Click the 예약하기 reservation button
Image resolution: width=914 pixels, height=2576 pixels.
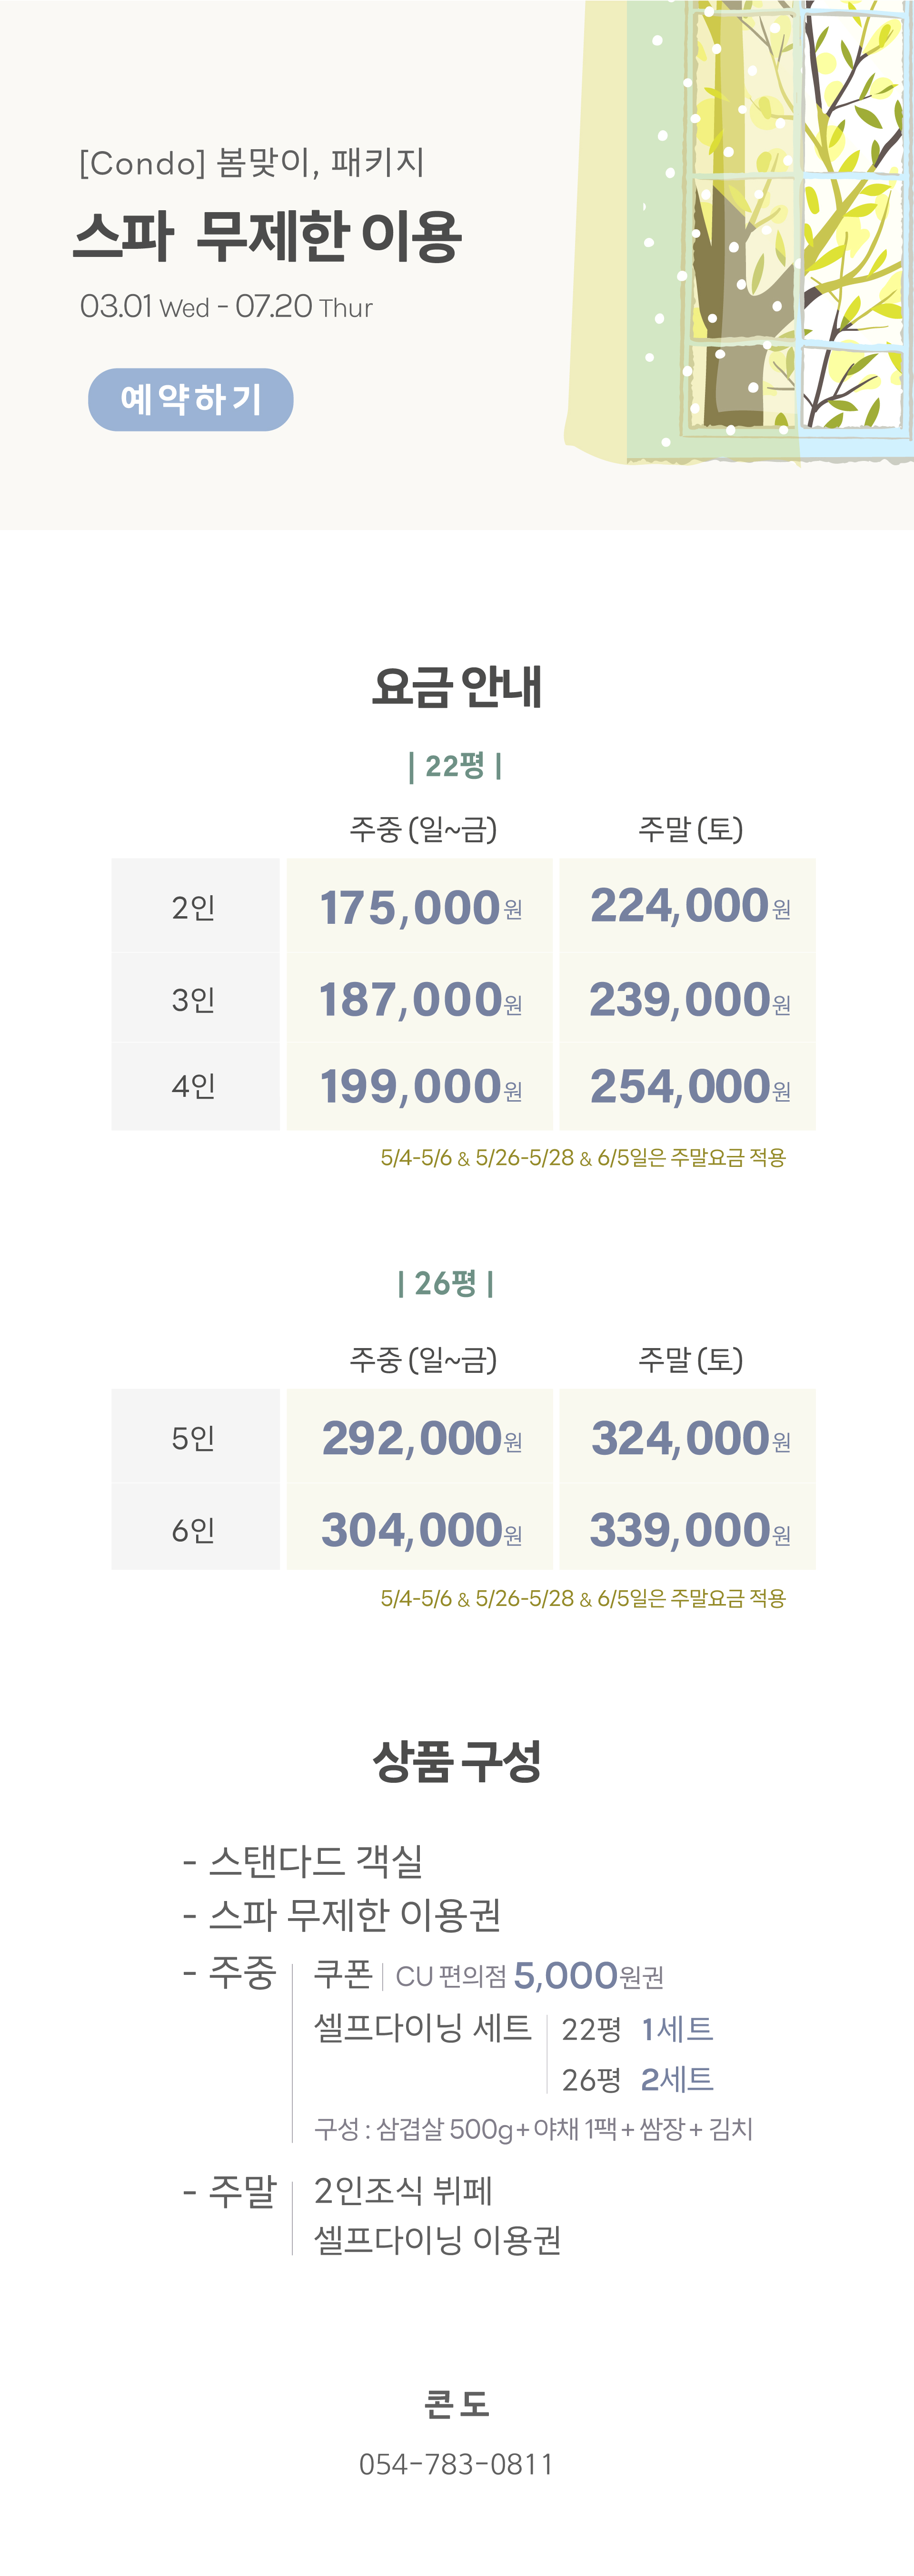191,400
